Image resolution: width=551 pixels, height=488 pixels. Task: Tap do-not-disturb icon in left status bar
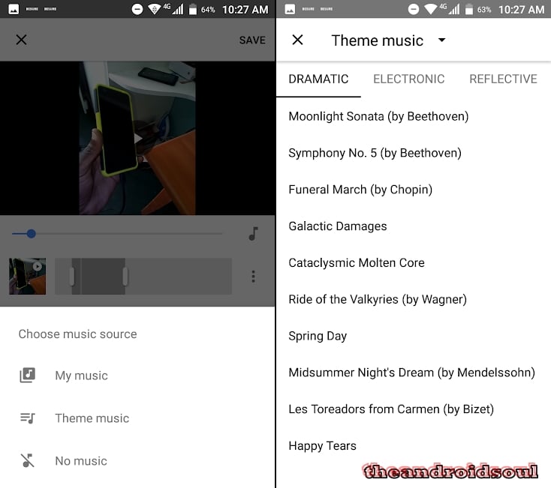137,9
